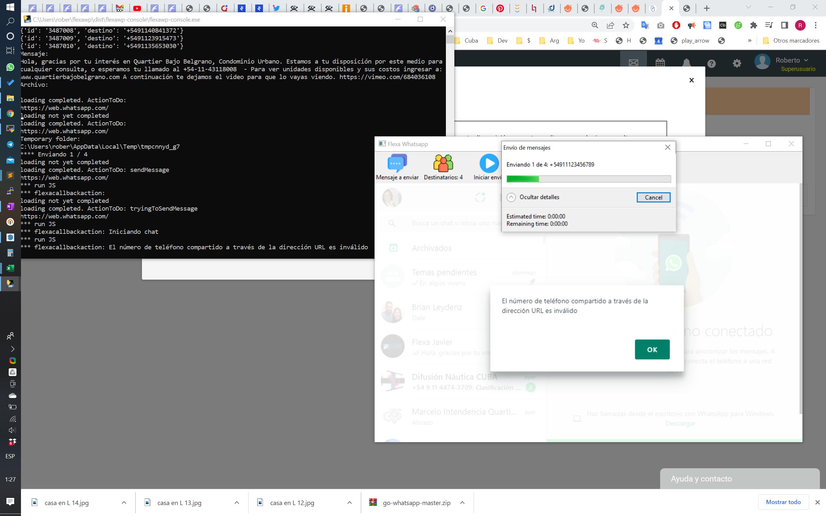Click the console window scrollbar up arrow

(450, 31)
